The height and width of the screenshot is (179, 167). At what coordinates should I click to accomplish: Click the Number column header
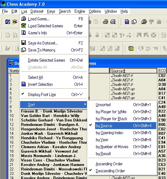pos(14,71)
